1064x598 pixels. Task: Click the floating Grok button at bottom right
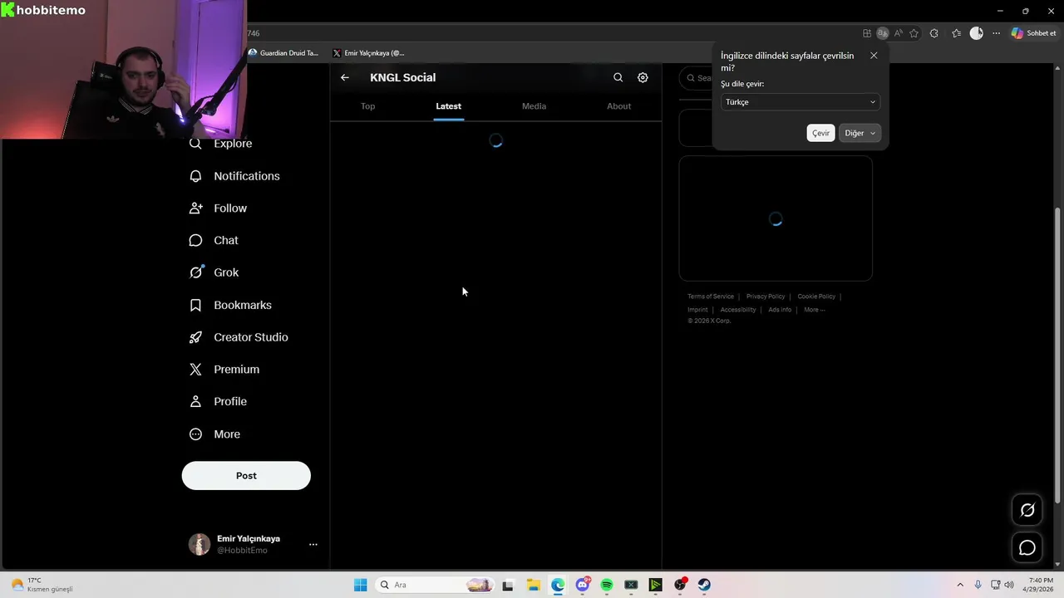tap(1027, 510)
